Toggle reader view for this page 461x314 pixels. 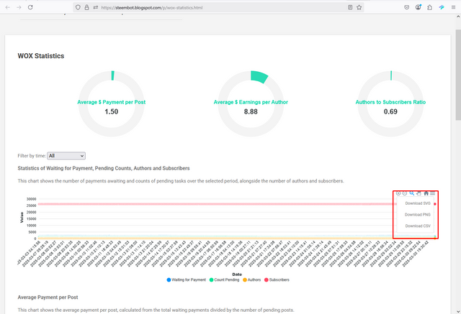350,7
